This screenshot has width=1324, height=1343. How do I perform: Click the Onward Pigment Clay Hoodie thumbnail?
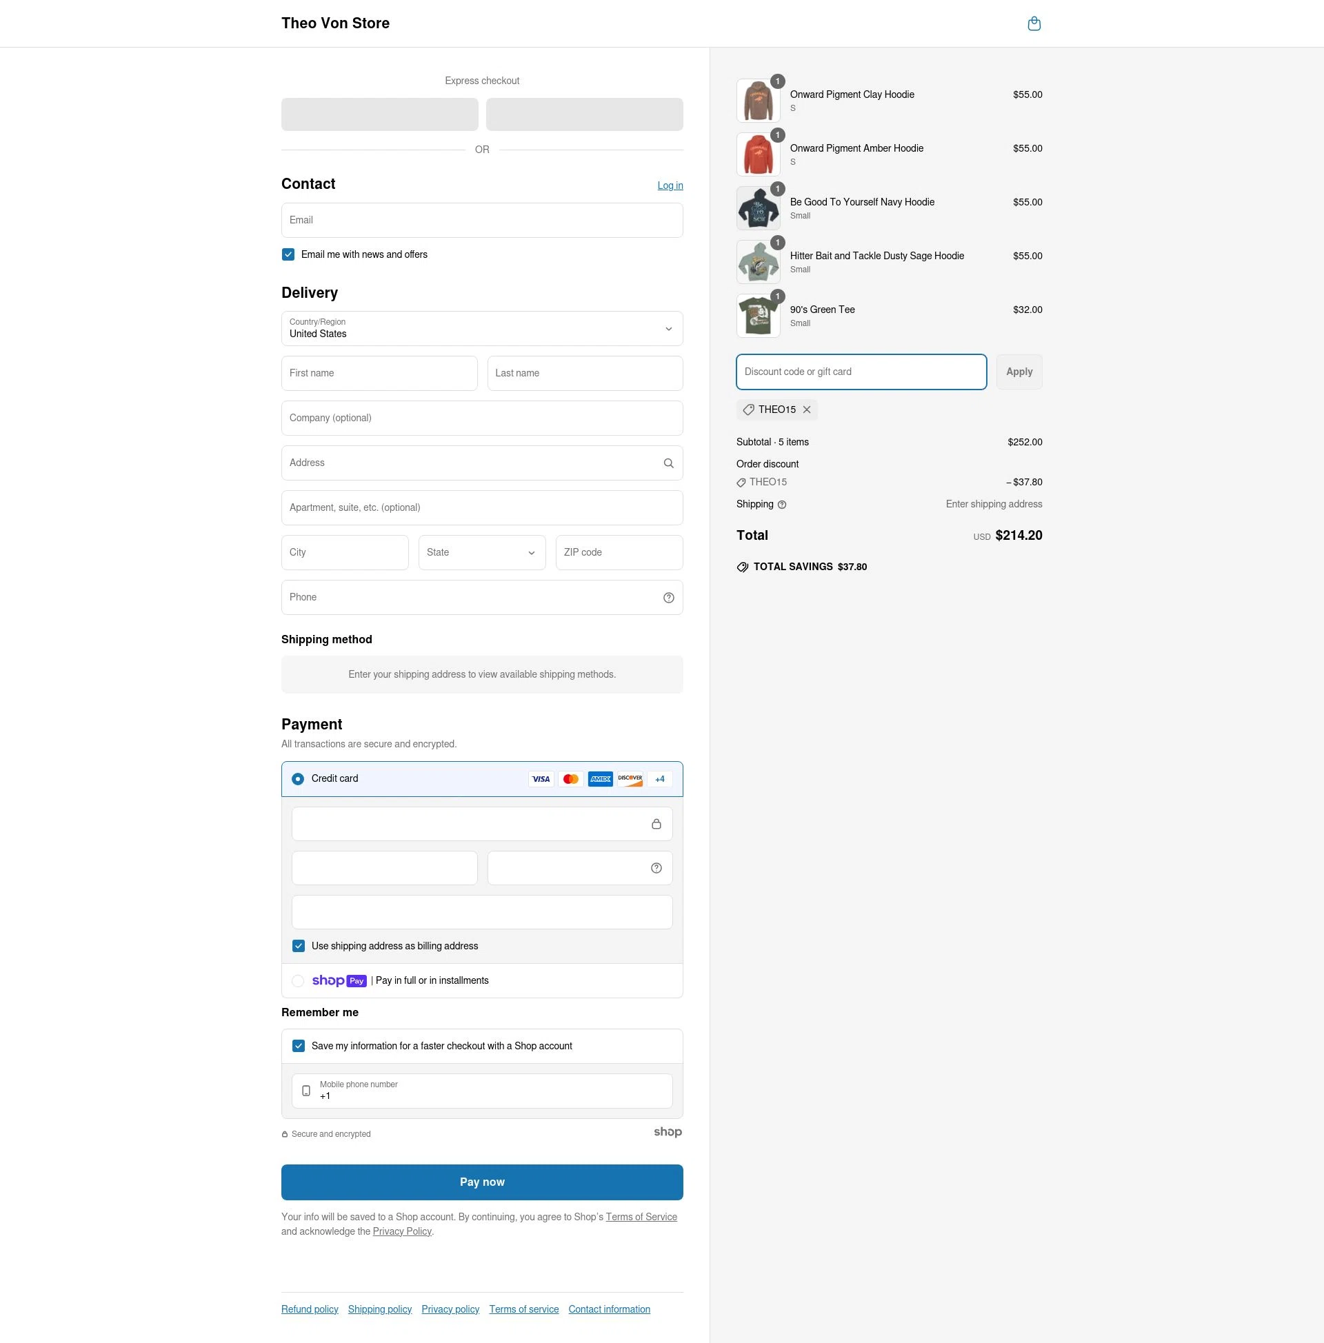tap(758, 100)
